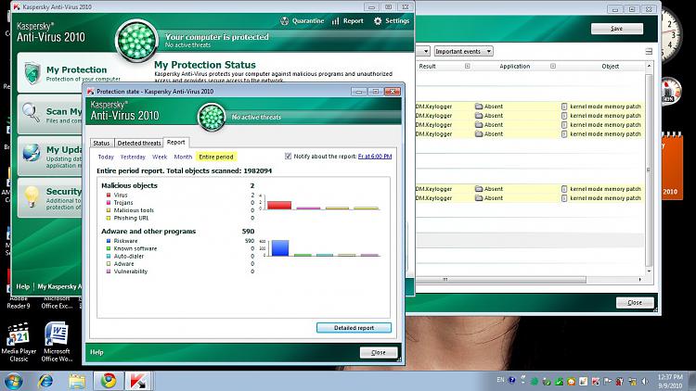
Task: Open the partially hidden dropdown left of Important events
Action: pyautogui.click(x=423, y=52)
